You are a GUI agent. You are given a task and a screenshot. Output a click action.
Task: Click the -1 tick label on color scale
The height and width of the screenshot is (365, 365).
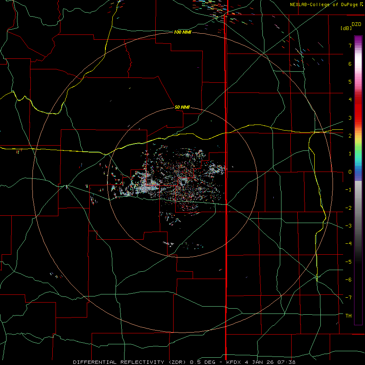348,190
